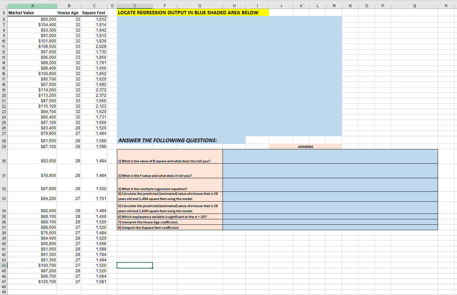The height and width of the screenshot is (295, 457).
Task: Select row 5 via its row number
Action: [x=3, y=13]
